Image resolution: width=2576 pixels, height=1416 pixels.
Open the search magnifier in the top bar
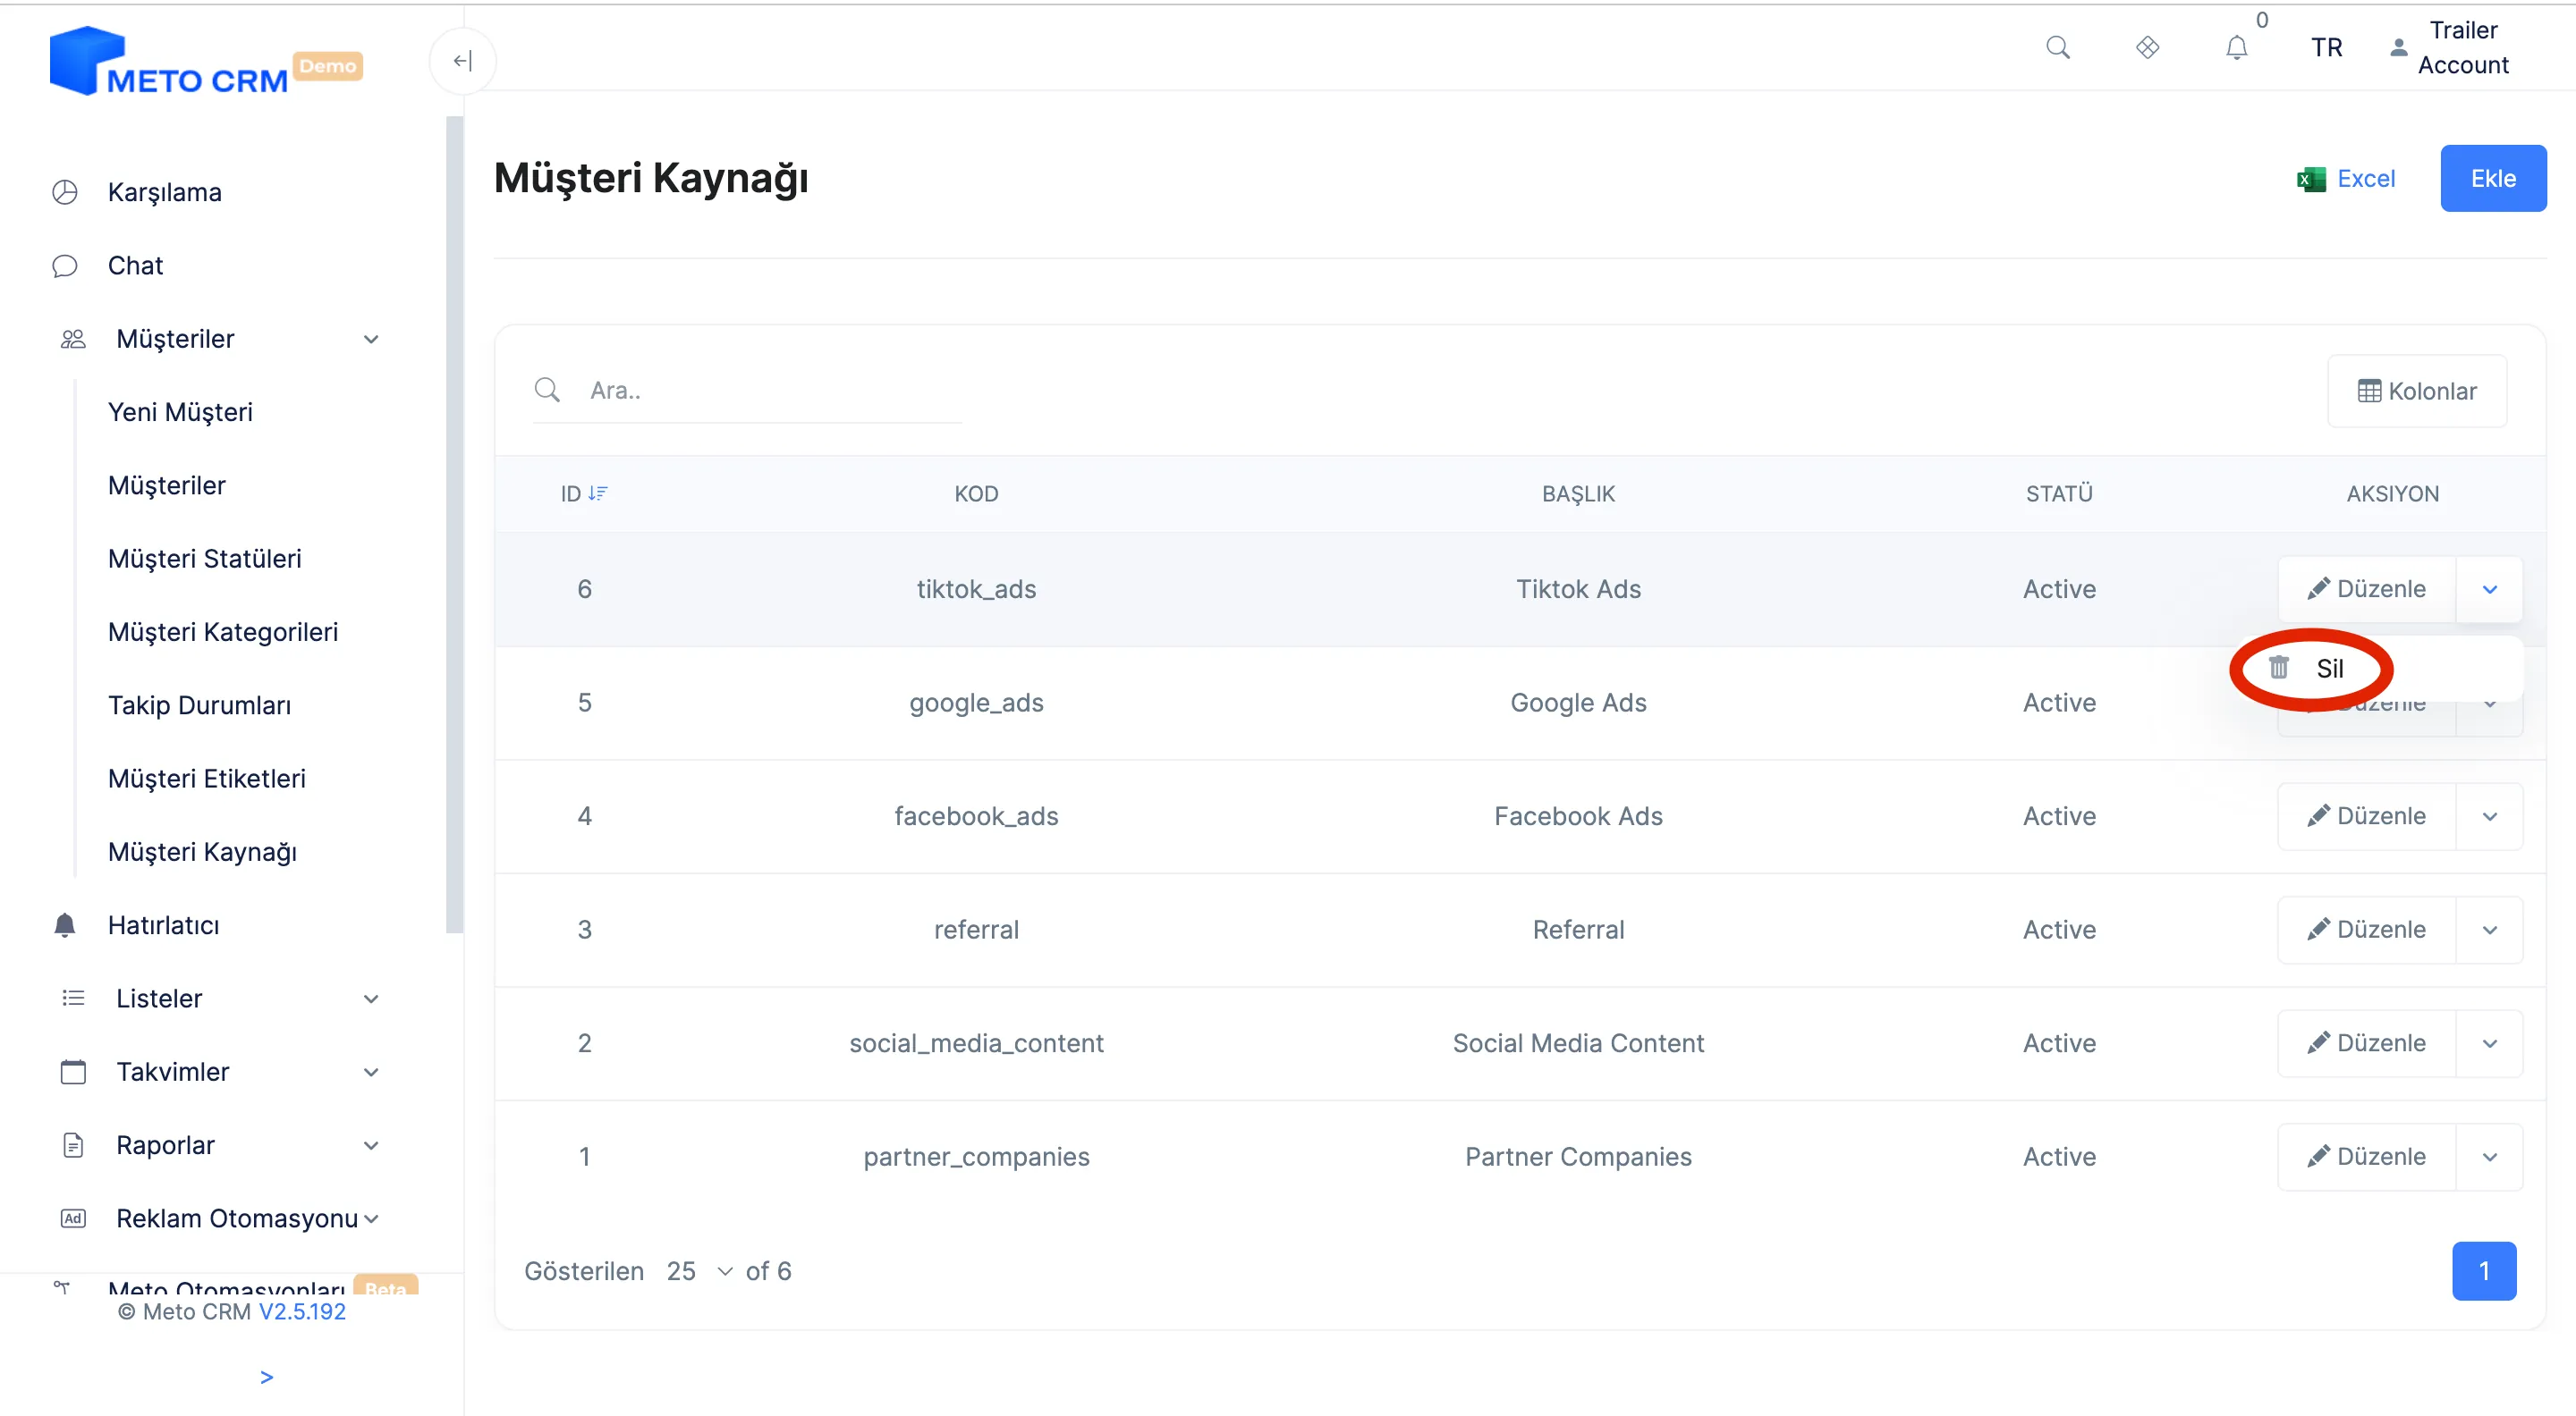(2057, 48)
